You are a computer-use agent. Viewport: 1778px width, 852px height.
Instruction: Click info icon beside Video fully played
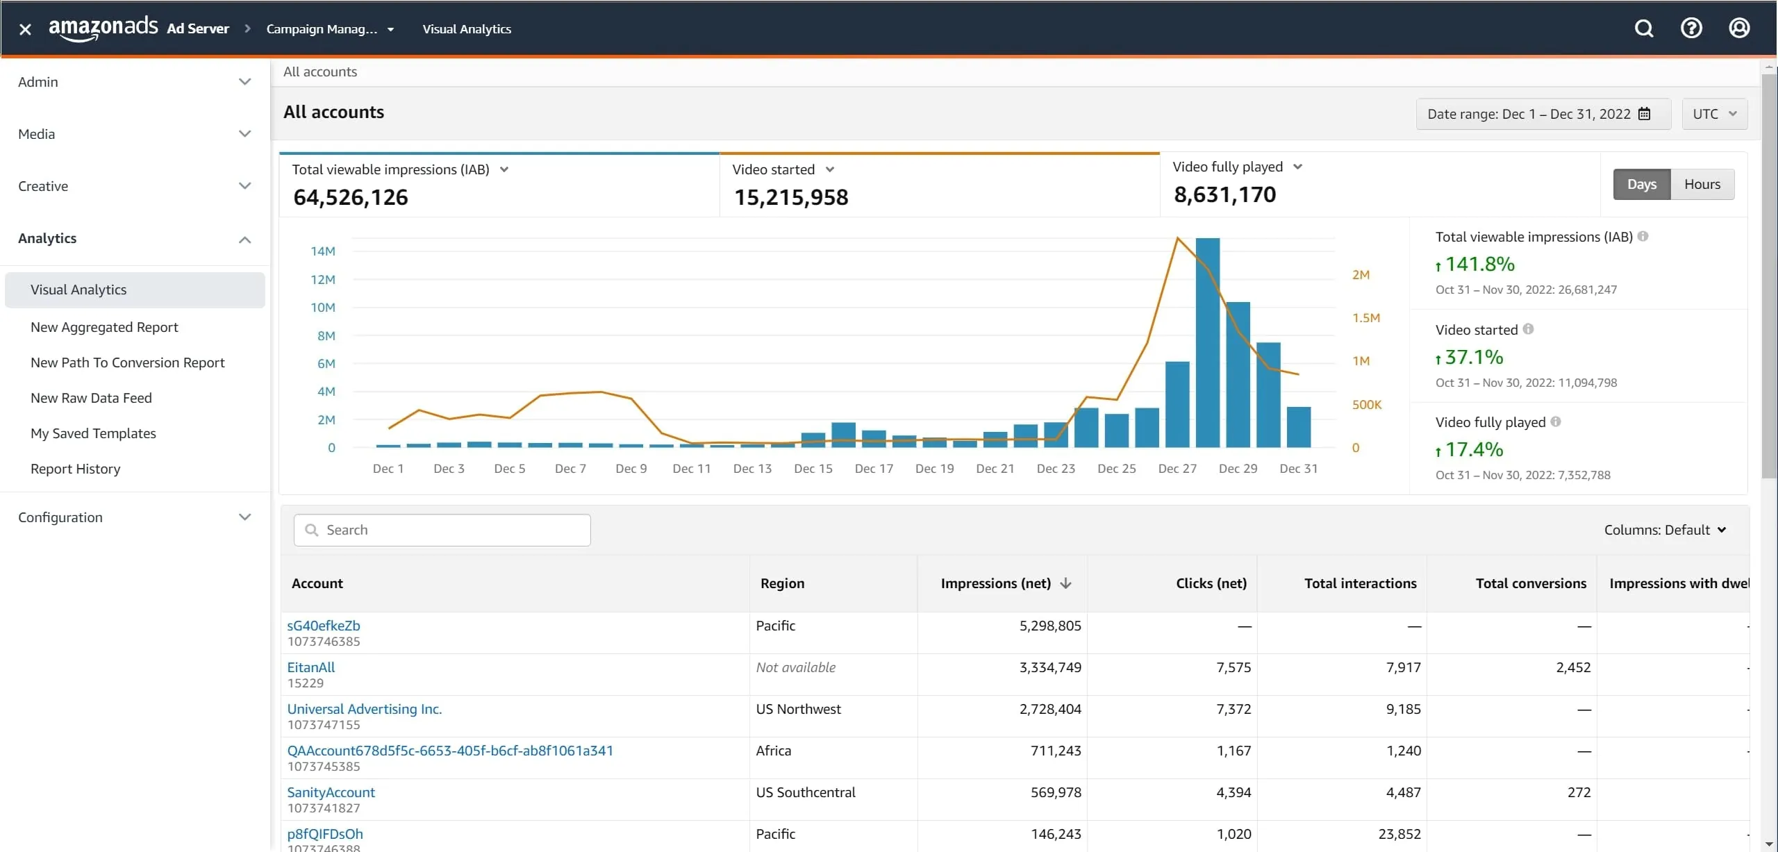pos(1556,421)
